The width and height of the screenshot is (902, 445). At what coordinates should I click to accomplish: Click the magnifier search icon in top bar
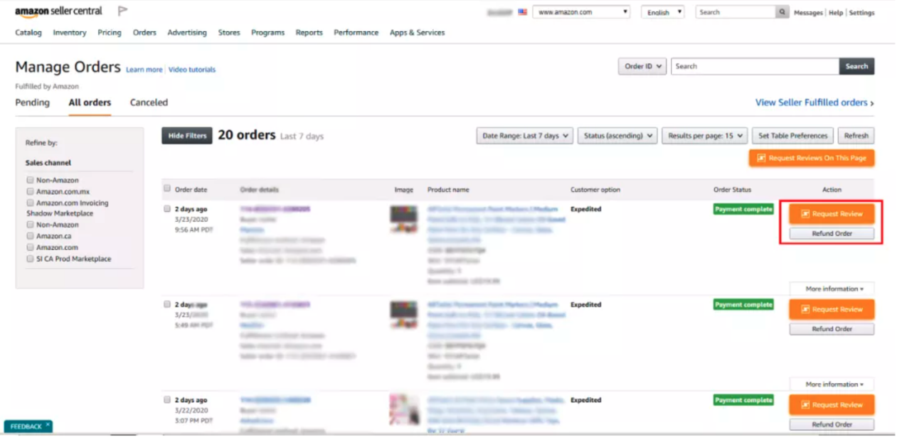(782, 12)
